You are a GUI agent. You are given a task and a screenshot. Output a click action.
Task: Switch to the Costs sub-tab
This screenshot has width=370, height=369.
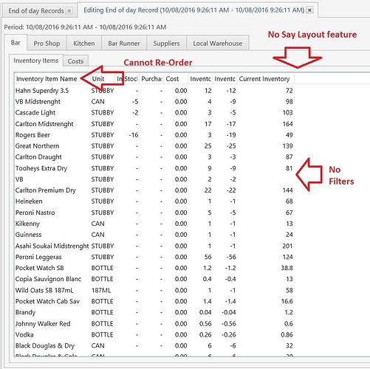coord(75,61)
